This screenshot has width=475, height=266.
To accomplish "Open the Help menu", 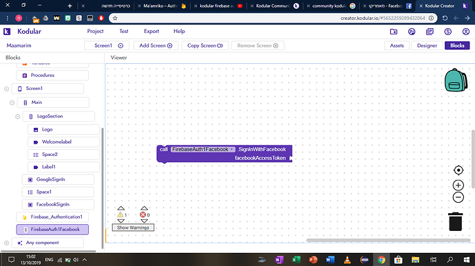I will click(x=179, y=31).
